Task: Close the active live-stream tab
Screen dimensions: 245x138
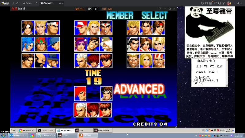Action: pos(62,3)
